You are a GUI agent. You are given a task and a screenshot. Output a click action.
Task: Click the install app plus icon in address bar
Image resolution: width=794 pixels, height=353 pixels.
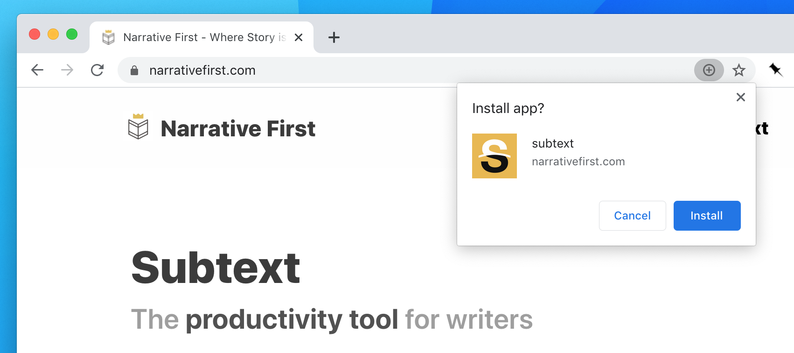coord(709,70)
